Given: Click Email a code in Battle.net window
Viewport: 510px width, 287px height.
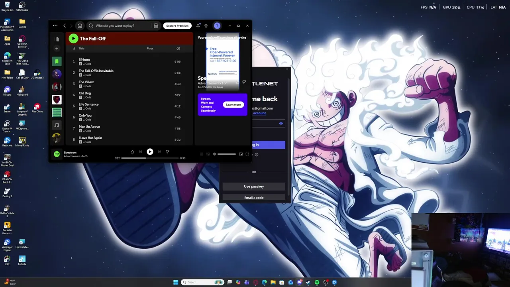Looking at the screenshot, I should [x=254, y=198].
